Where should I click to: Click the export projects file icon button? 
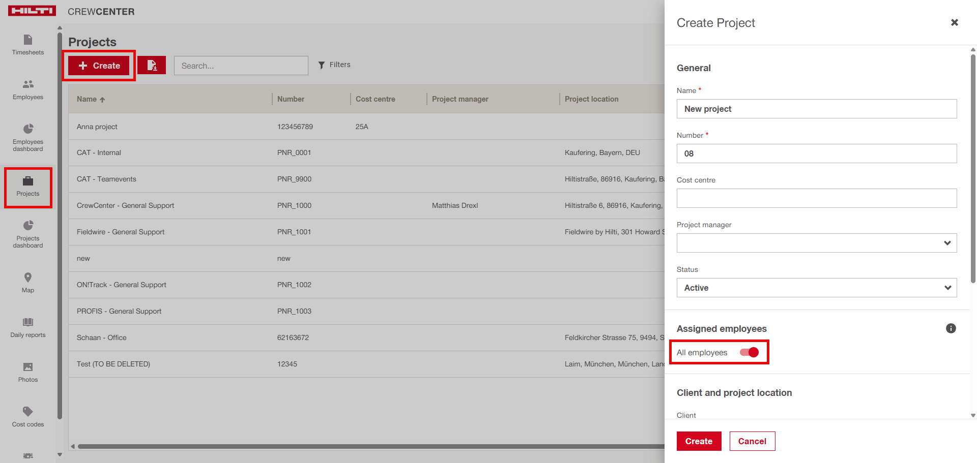[152, 65]
